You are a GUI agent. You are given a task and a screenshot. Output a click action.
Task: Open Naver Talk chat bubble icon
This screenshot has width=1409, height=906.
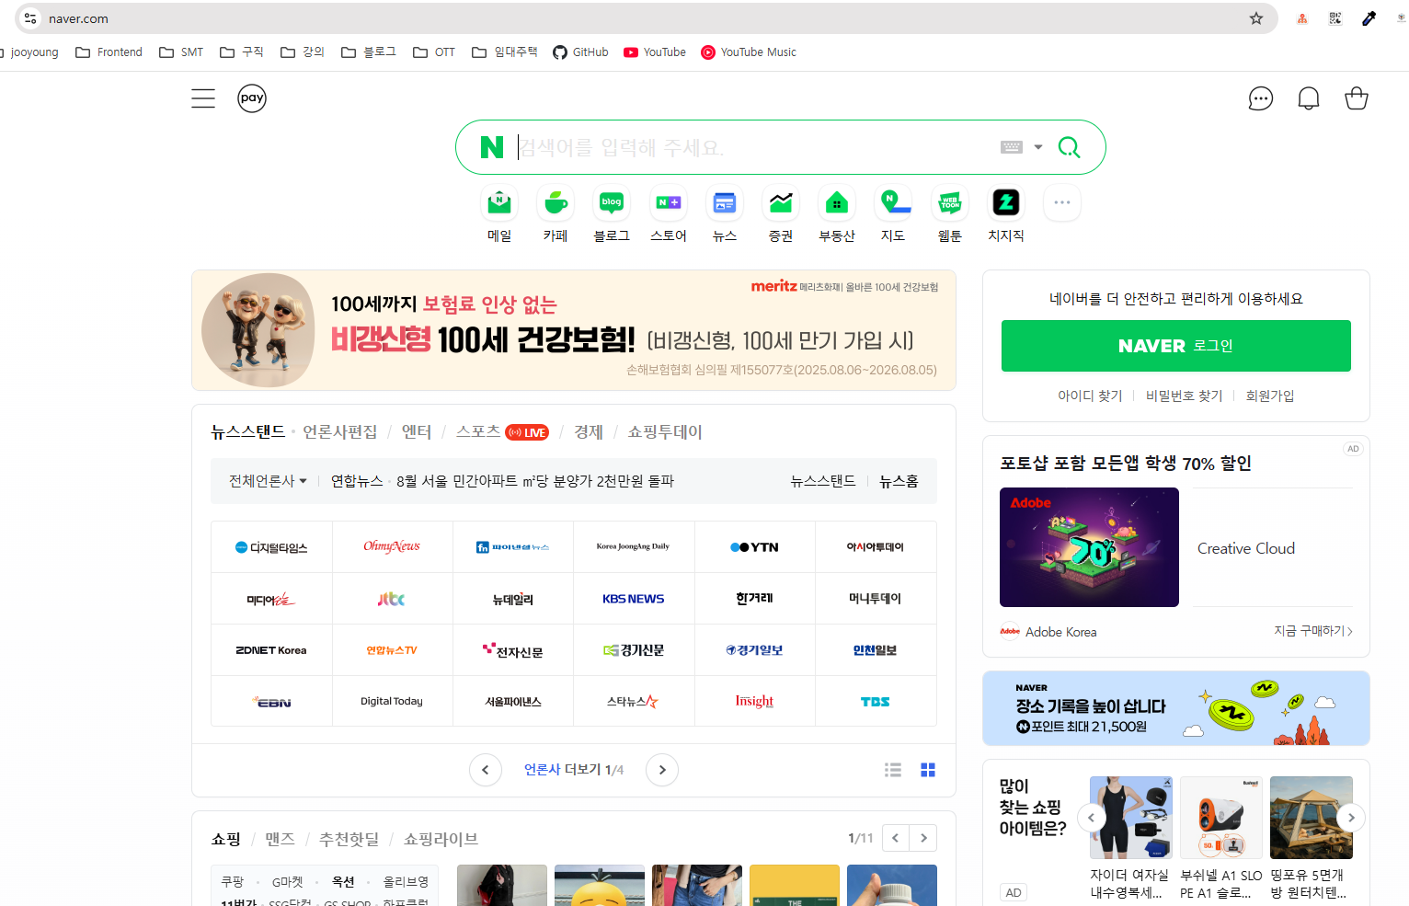1261,98
